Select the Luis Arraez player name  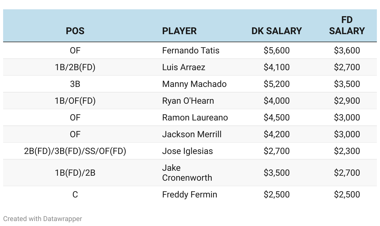click(x=183, y=67)
